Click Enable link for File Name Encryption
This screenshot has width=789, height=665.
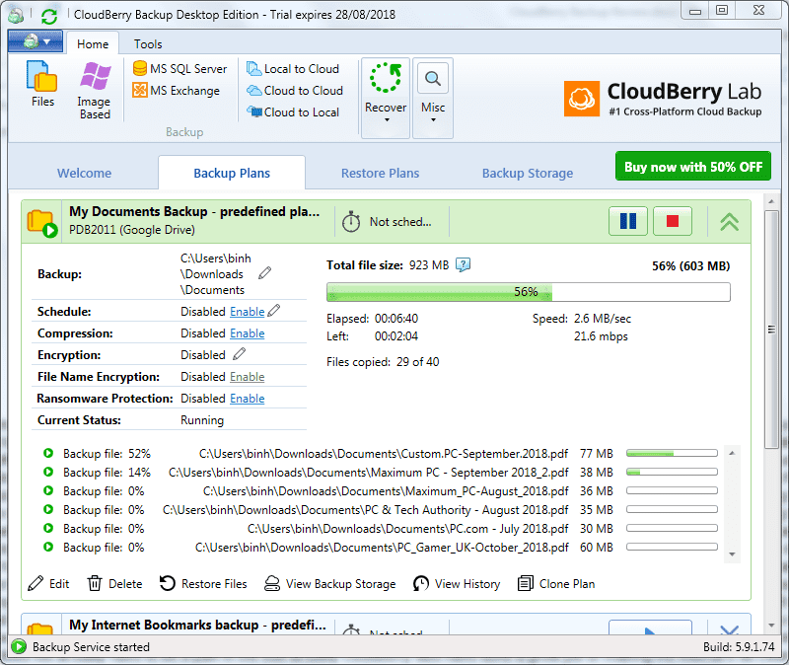(248, 377)
